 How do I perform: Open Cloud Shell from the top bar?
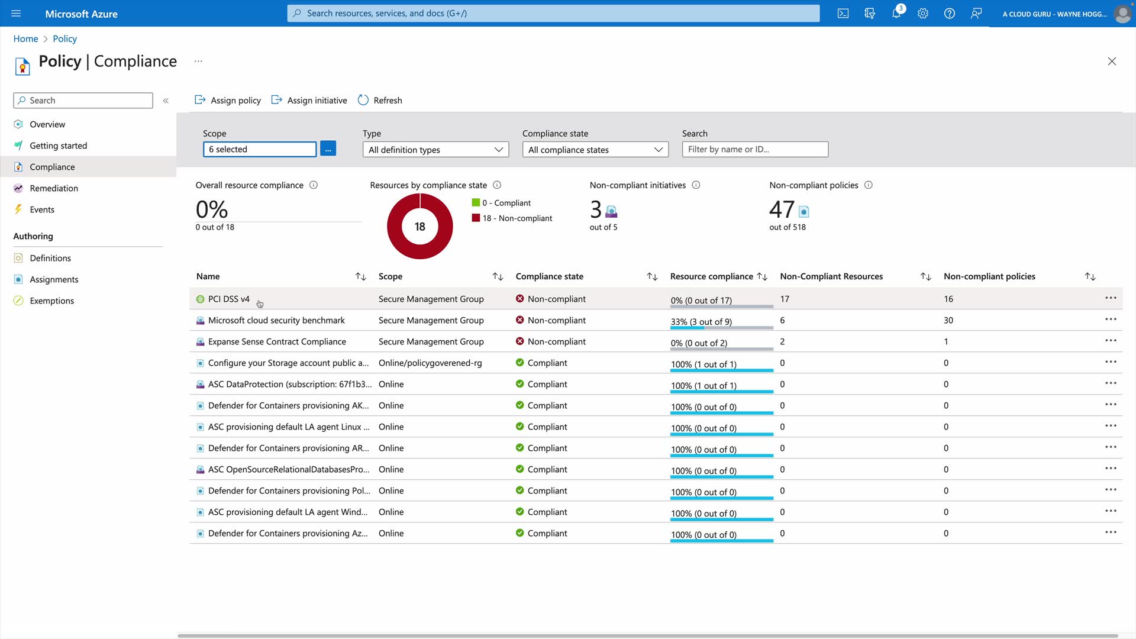pyautogui.click(x=843, y=14)
